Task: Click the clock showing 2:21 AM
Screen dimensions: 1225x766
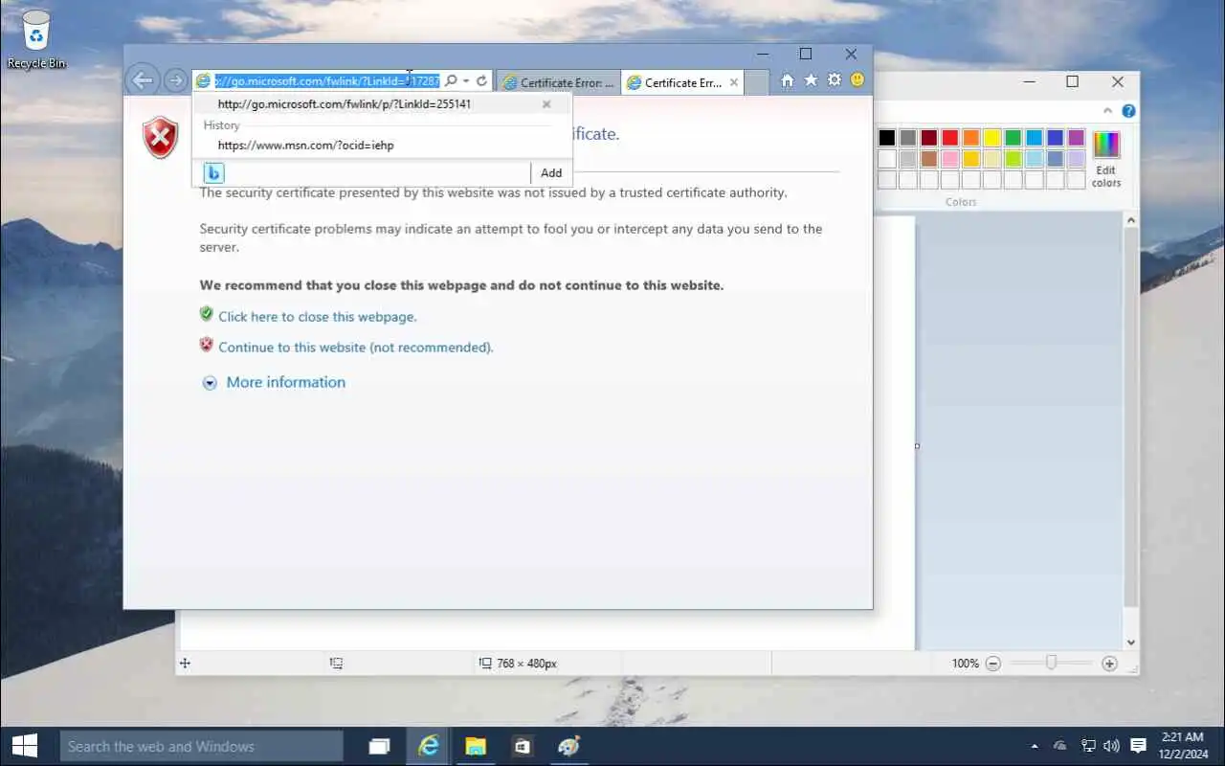Action: (1182, 737)
